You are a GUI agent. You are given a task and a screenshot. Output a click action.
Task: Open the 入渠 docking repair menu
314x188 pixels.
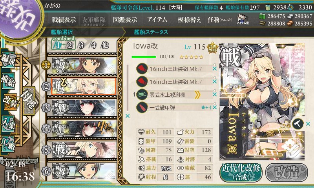click(x=8, y=124)
